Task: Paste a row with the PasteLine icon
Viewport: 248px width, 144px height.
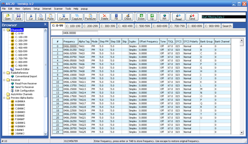Action: click(90, 17)
